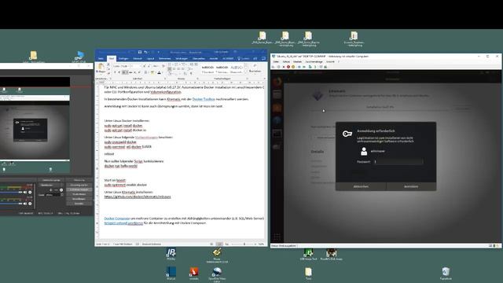
Task: Click the gear icon in OBS scene transitions
Action: 61,190
